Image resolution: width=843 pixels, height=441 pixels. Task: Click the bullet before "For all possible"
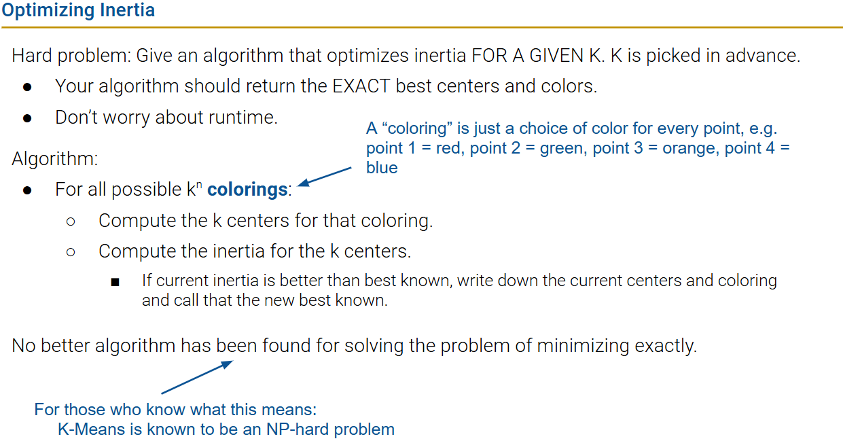pyautogui.click(x=27, y=190)
